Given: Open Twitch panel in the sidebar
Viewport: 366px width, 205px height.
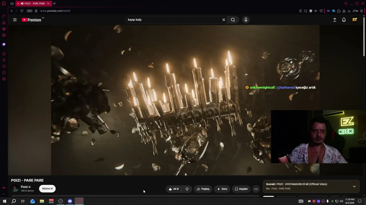Looking at the screenshot, I should 4,44.
